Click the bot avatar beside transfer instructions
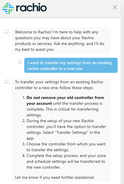Screen dimensions: 124x184 pyautogui.click(x=7, y=82)
